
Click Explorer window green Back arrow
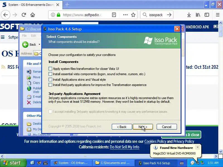pos(25,45)
